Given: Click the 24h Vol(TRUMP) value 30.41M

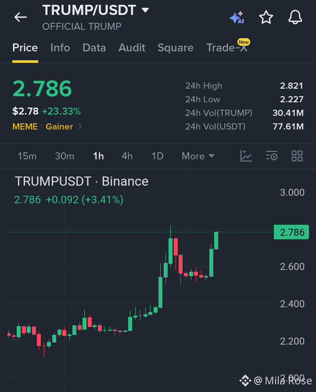Looking at the screenshot, I should coord(288,113).
